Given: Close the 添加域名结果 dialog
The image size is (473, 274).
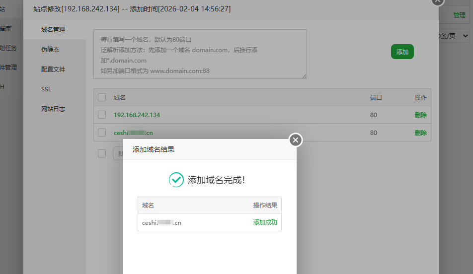Looking at the screenshot, I should 296,140.
